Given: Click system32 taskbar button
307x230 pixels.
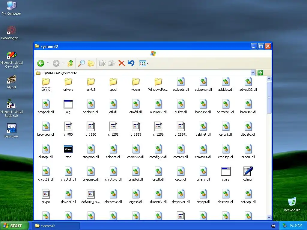Looking at the screenshot, I should (x=56, y=226).
